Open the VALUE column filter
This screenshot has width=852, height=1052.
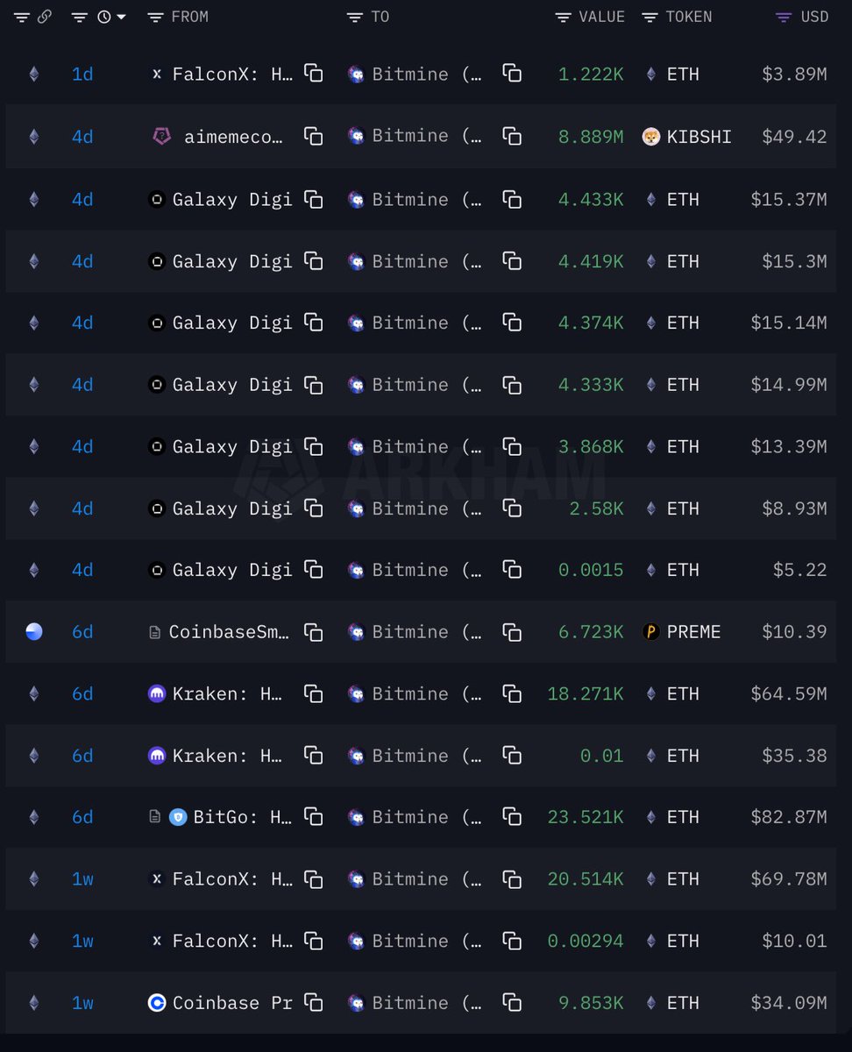point(563,17)
